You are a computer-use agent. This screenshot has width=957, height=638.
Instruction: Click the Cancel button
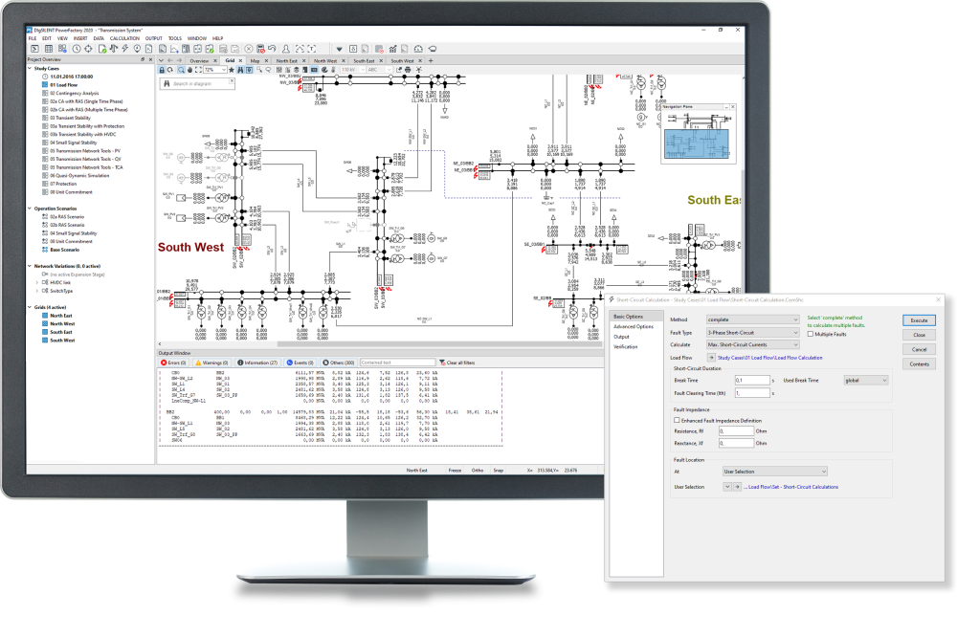[x=919, y=349]
